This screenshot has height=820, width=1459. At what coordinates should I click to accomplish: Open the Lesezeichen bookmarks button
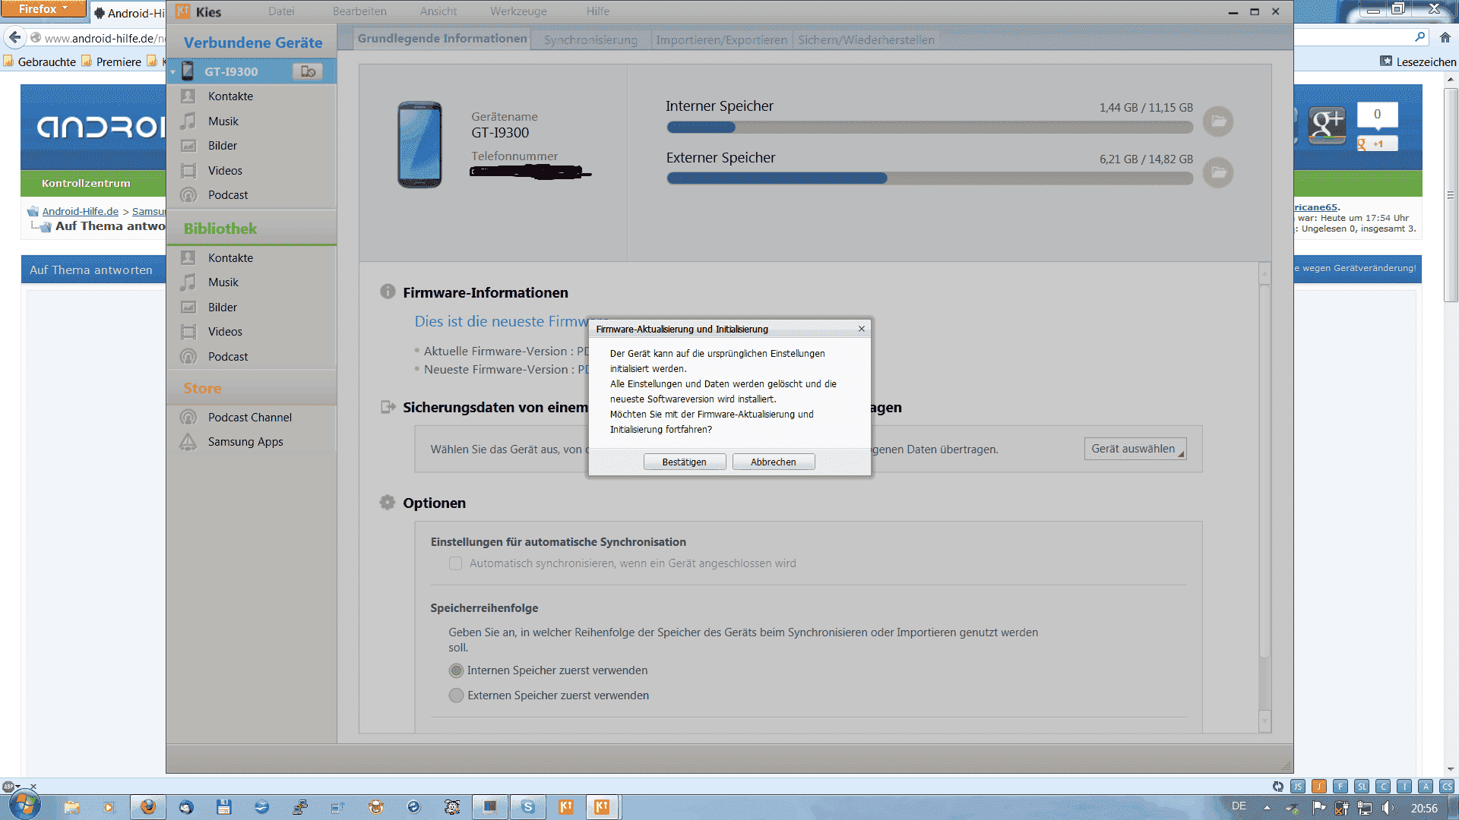(1418, 61)
